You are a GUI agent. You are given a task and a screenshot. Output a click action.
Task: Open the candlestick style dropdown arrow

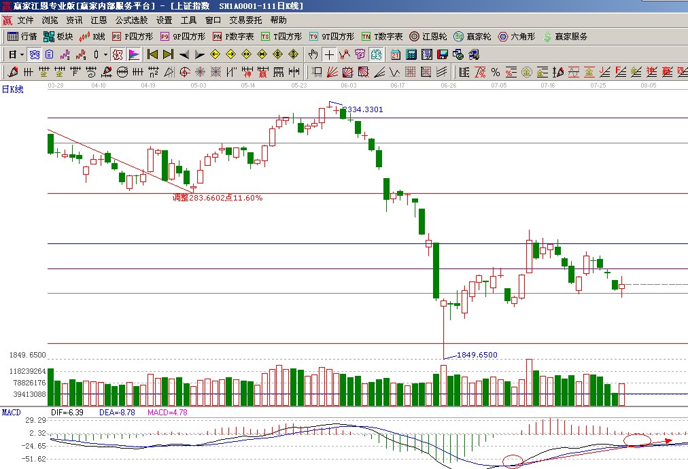(105, 54)
